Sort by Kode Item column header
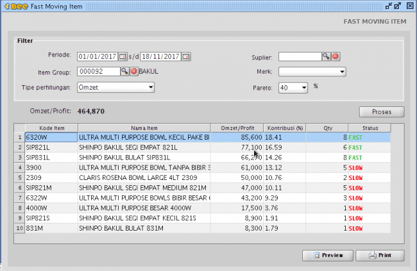Image resolution: width=417 pixels, height=271 pixels. click(51, 128)
